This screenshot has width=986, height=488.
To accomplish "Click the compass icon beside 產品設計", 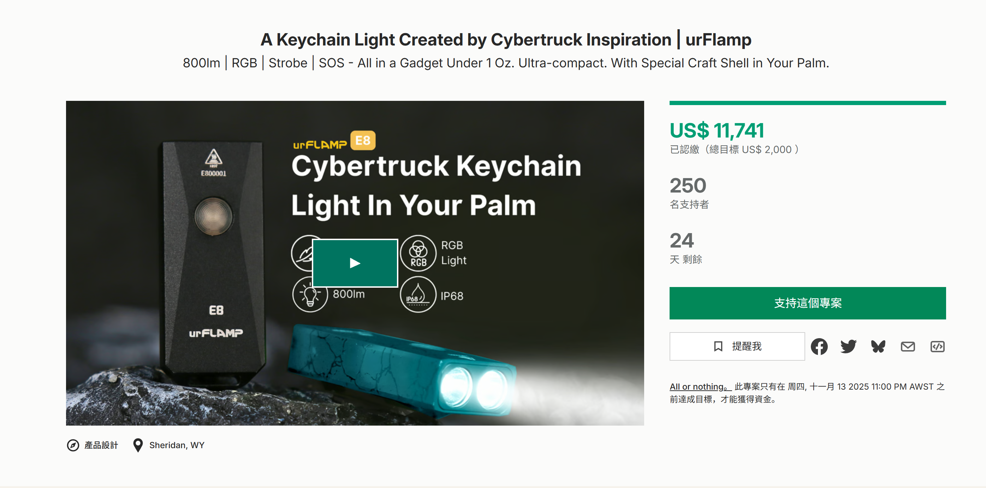I will 73,445.
